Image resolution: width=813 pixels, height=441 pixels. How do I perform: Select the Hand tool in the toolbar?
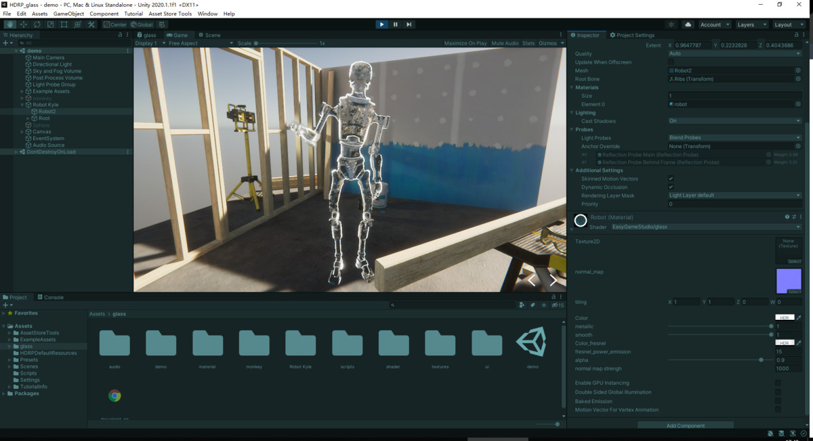(9, 24)
